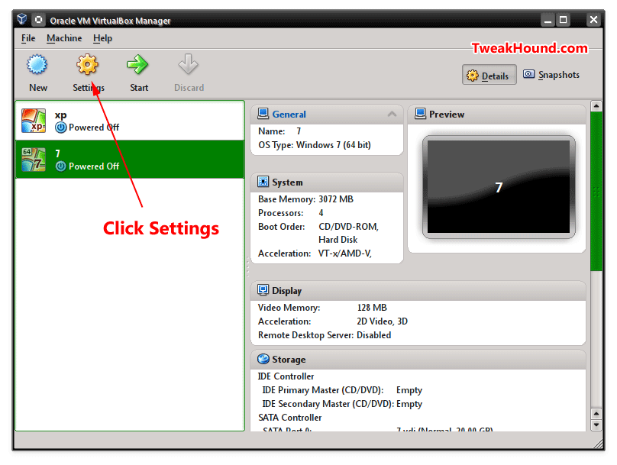Click the power state icon for xp
This screenshot has height=465, width=617.
coord(60,128)
